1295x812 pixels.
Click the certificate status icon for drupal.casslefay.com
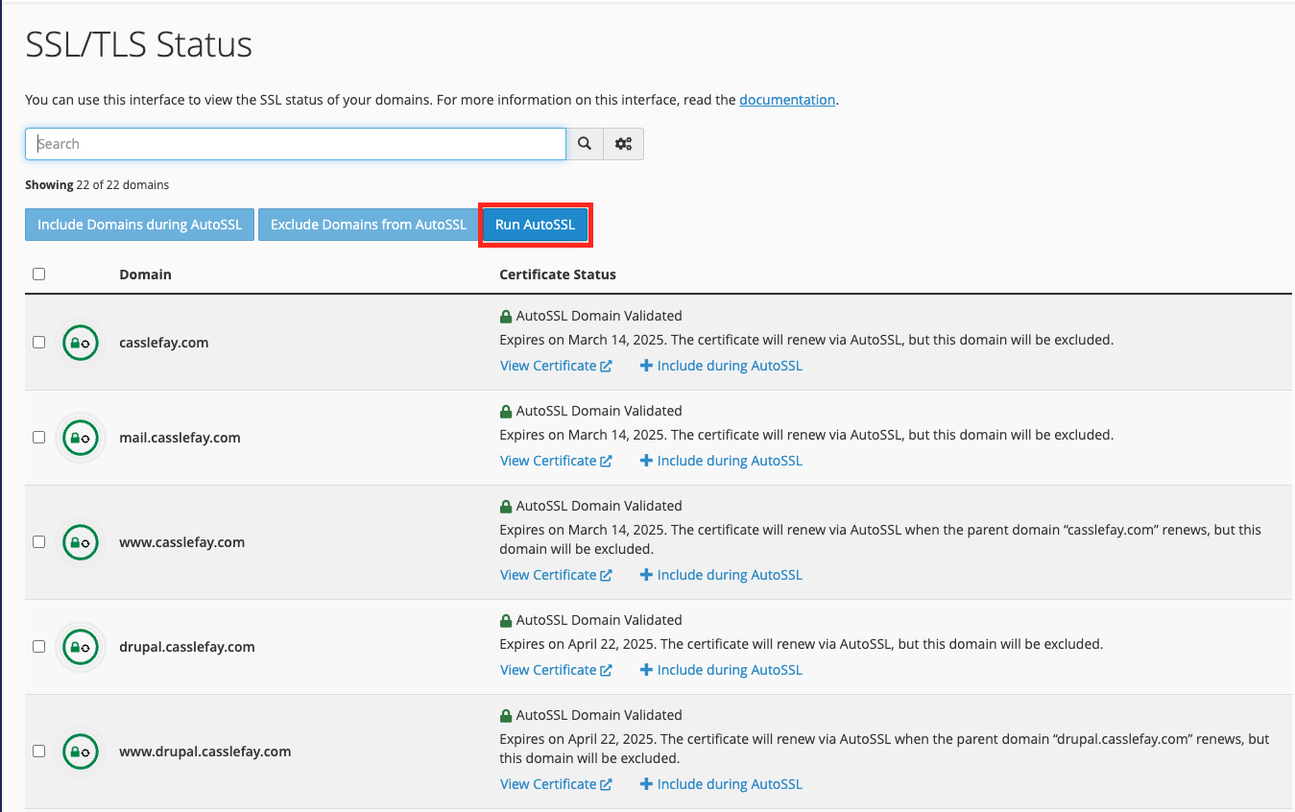click(x=81, y=647)
